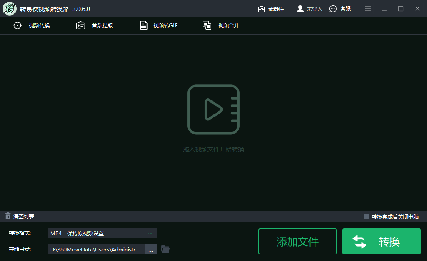Maximize the converter window
This screenshot has height=261, width=427.
click(401, 9)
